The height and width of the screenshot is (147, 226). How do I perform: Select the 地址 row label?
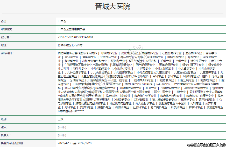coord(5,45)
